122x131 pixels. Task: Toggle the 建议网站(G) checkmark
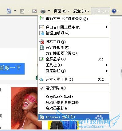pos(41,88)
